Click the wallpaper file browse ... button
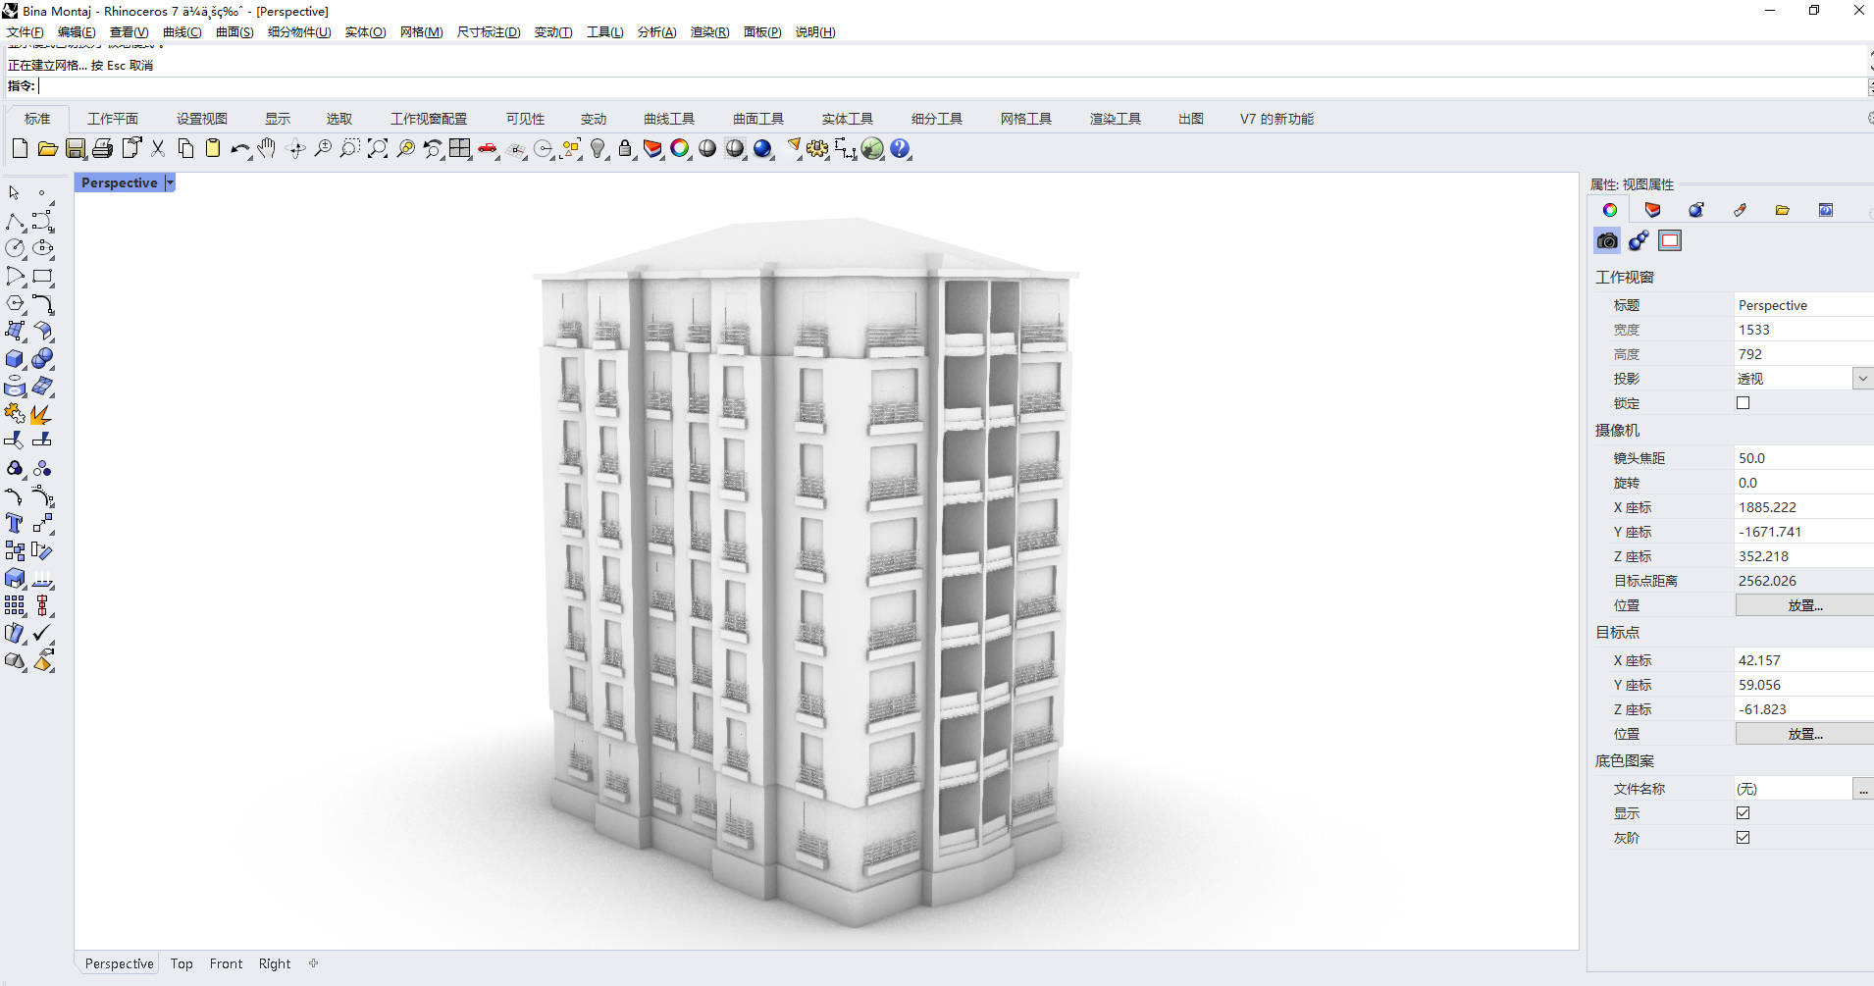1874x986 pixels. 1863,789
